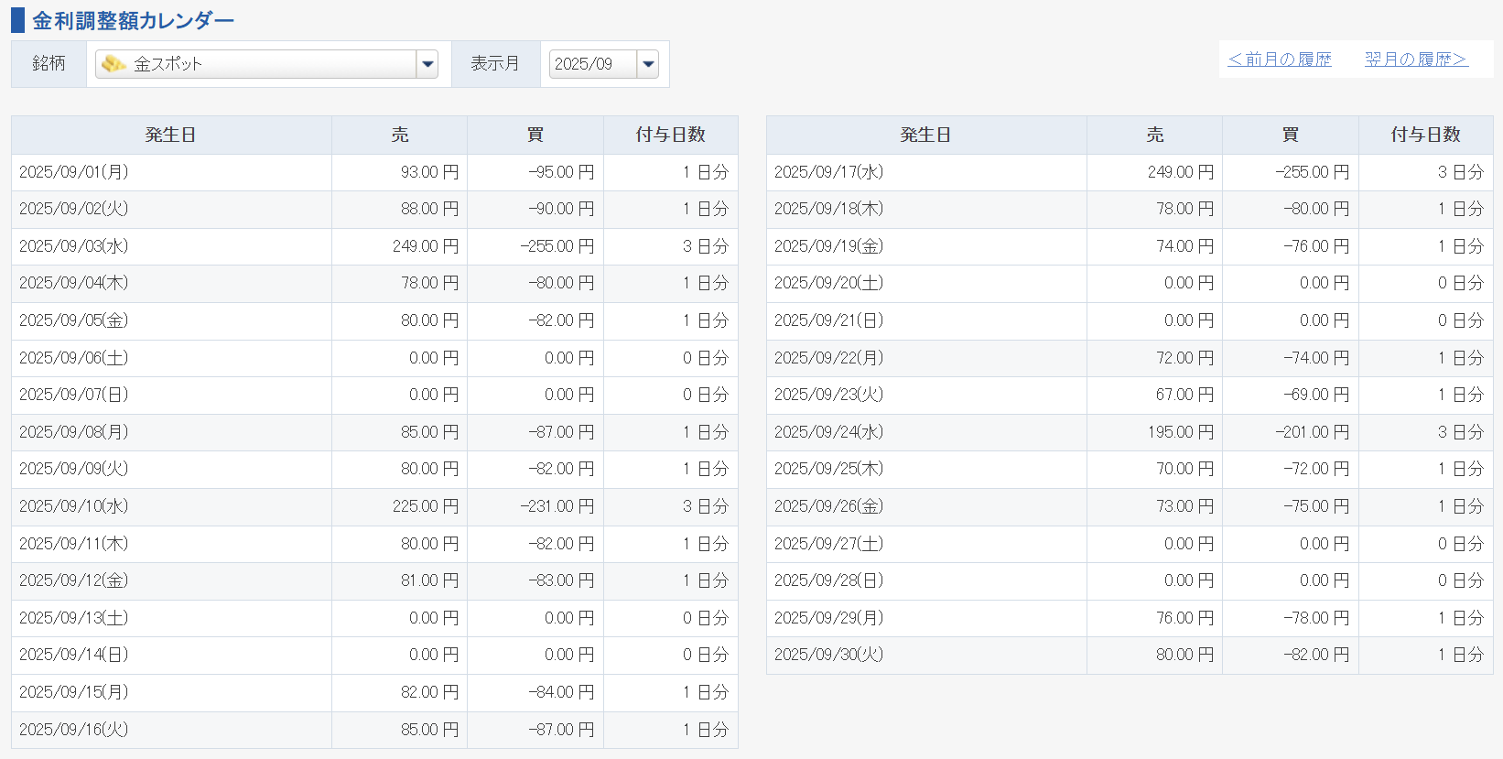Click the 金利調整額カレンダー page heading
The image size is (1503, 759).
(x=134, y=20)
